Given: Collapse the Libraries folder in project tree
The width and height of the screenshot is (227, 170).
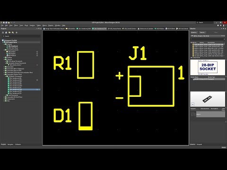Looking at the screenshot, I should [x=4, y=59].
